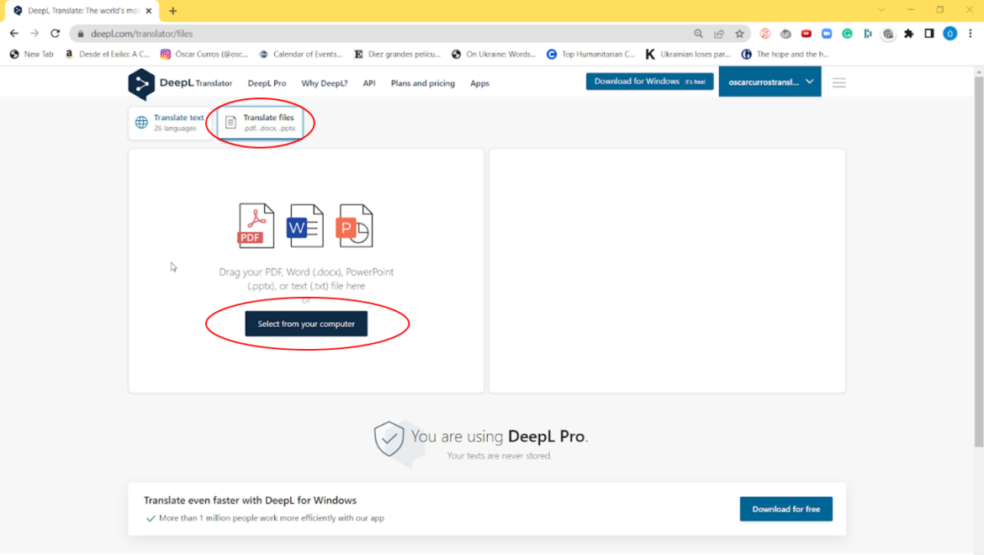Open Plans and pricing page
The height and width of the screenshot is (555, 984).
click(x=423, y=83)
